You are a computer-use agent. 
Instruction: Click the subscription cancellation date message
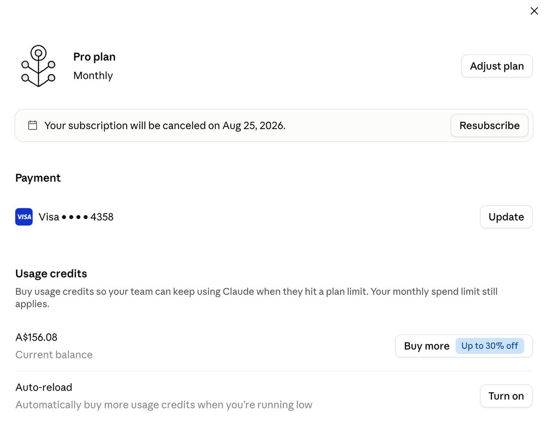click(165, 125)
